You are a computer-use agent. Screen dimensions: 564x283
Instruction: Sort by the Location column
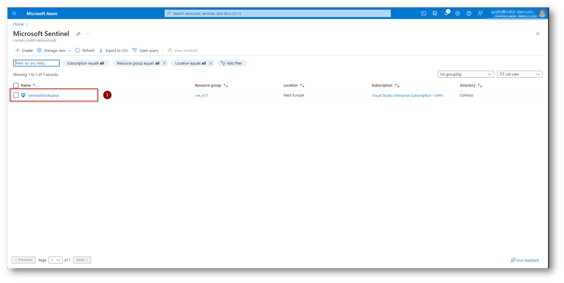(294, 86)
